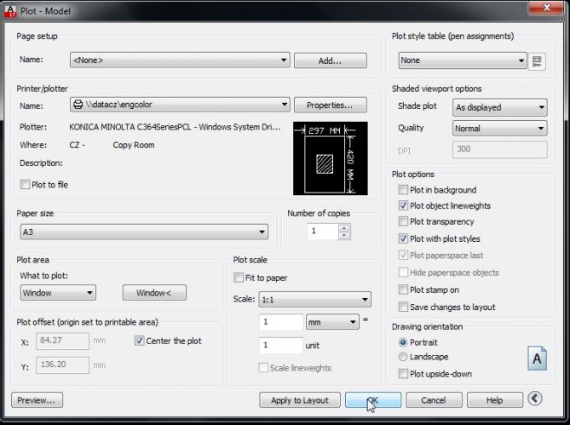The image size is (570, 425).
Task: Open the mm units dropdown
Action: coord(332,322)
